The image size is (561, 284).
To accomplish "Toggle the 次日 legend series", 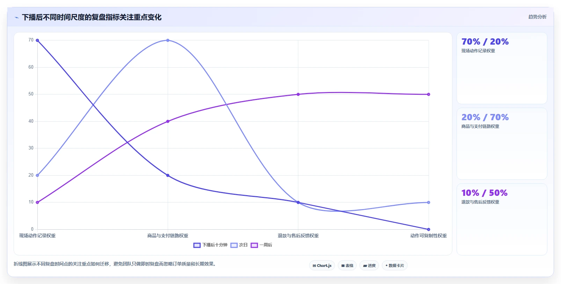I will pyautogui.click(x=239, y=245).
